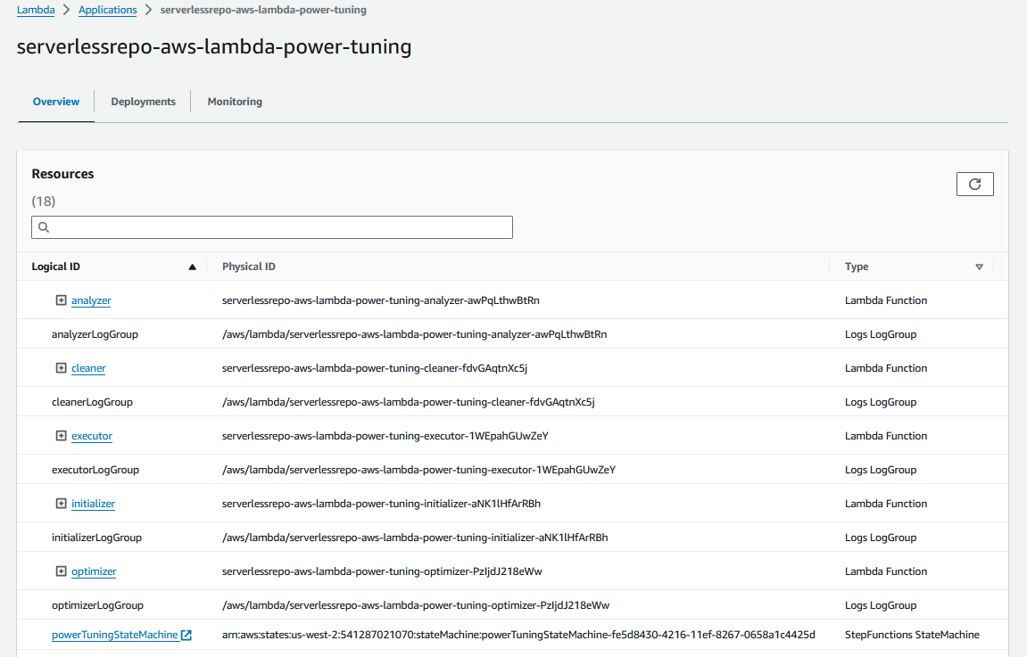The width and height of the screenshot is (1027, 657).
Task: Select optimizerLogGroup logical ID text
Action: (x=97, y=605)
